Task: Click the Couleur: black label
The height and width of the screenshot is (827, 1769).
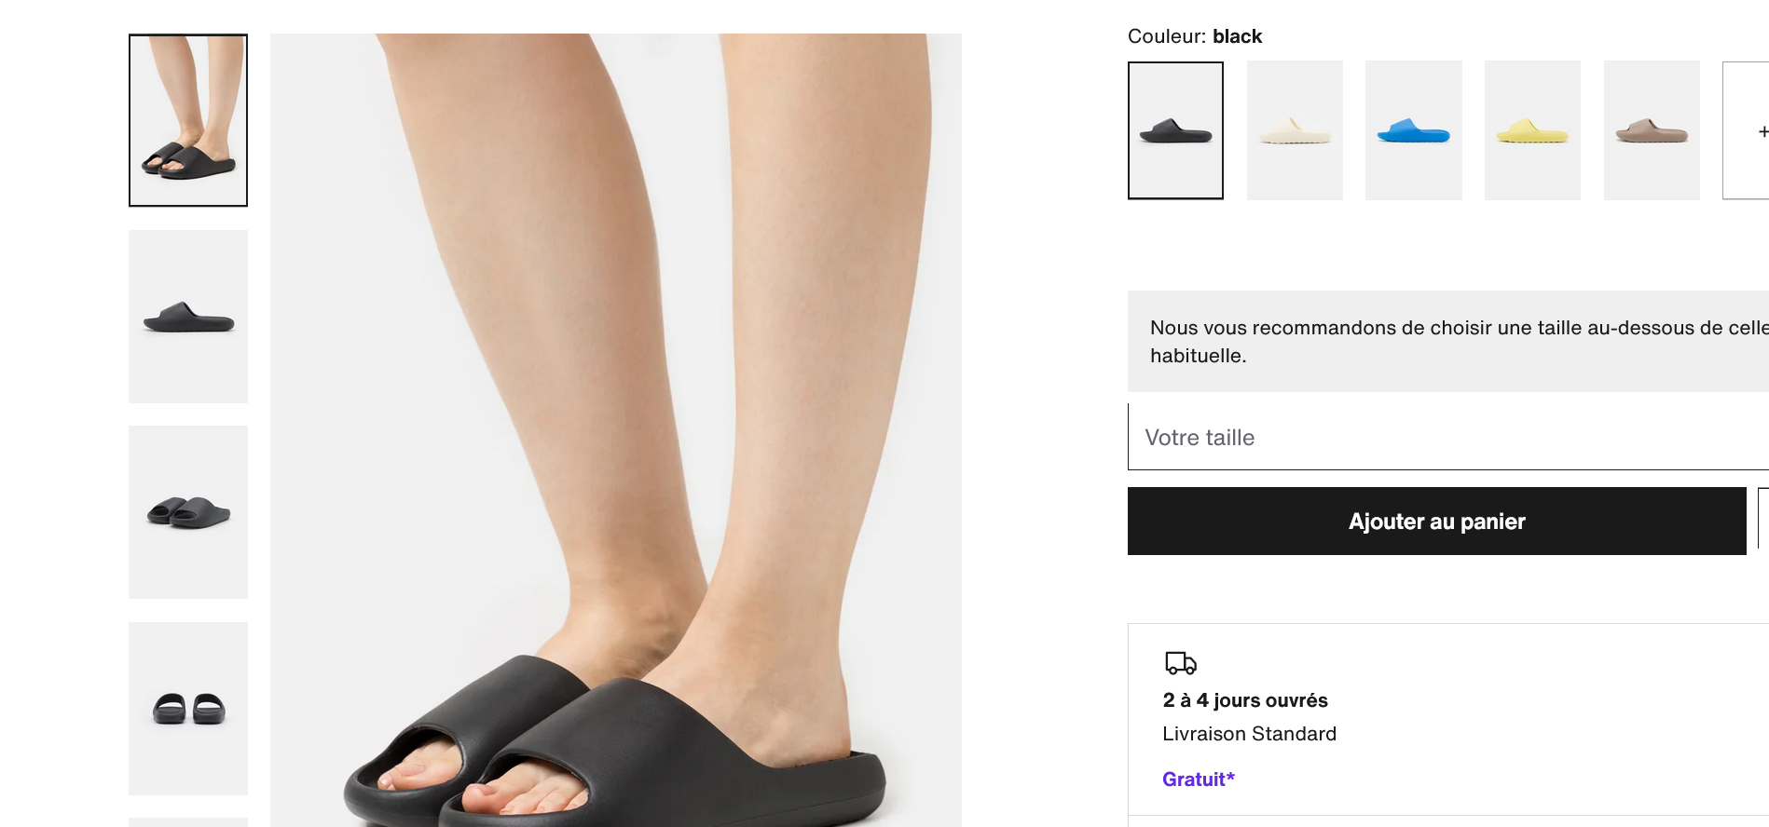Action: coord(1194,36)
